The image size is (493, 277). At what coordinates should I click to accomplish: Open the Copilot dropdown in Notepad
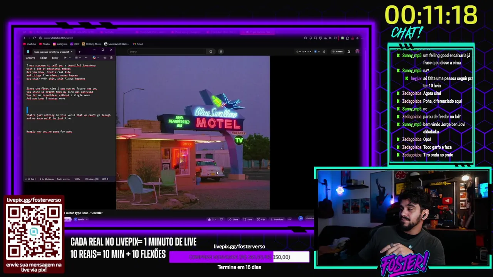(95, 58)
